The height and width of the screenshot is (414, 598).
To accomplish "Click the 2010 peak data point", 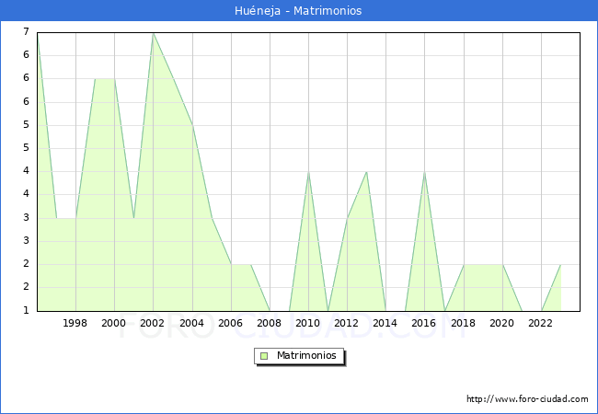I will [x=308, y=172].
